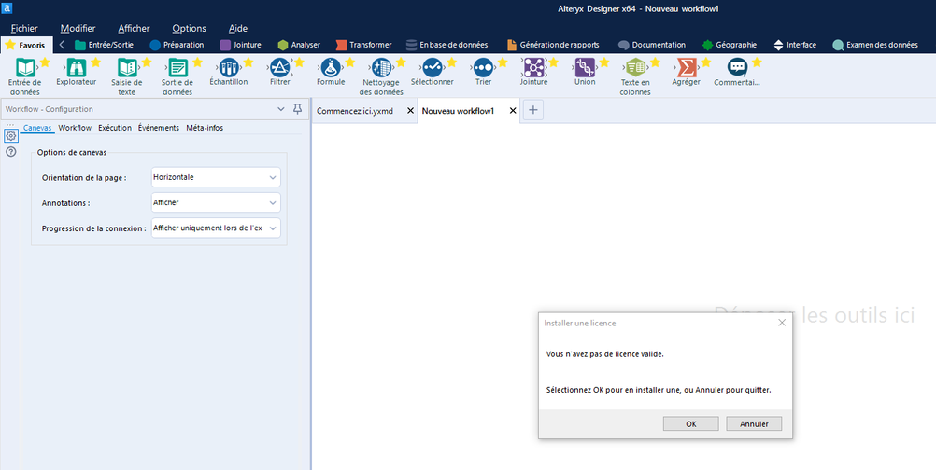Select the Commentaire tool icon
The width and height of the screenshot is (936, 470).
[x=737, y=67]
